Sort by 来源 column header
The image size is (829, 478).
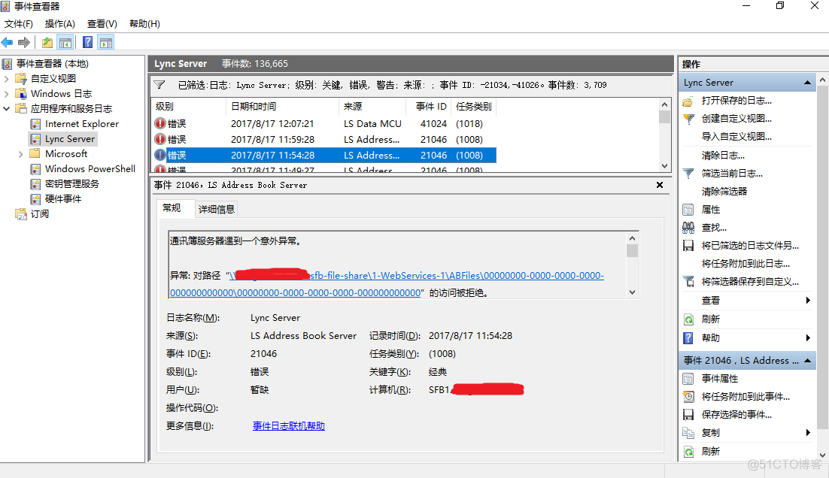coord(372,107)
